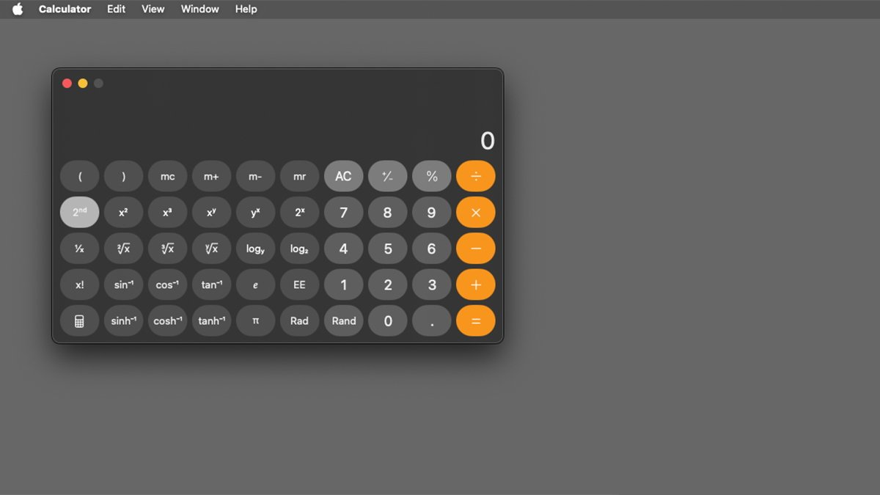Screen dimensions: 880x495
Task: Click the decimal point key
Action: 431,321
